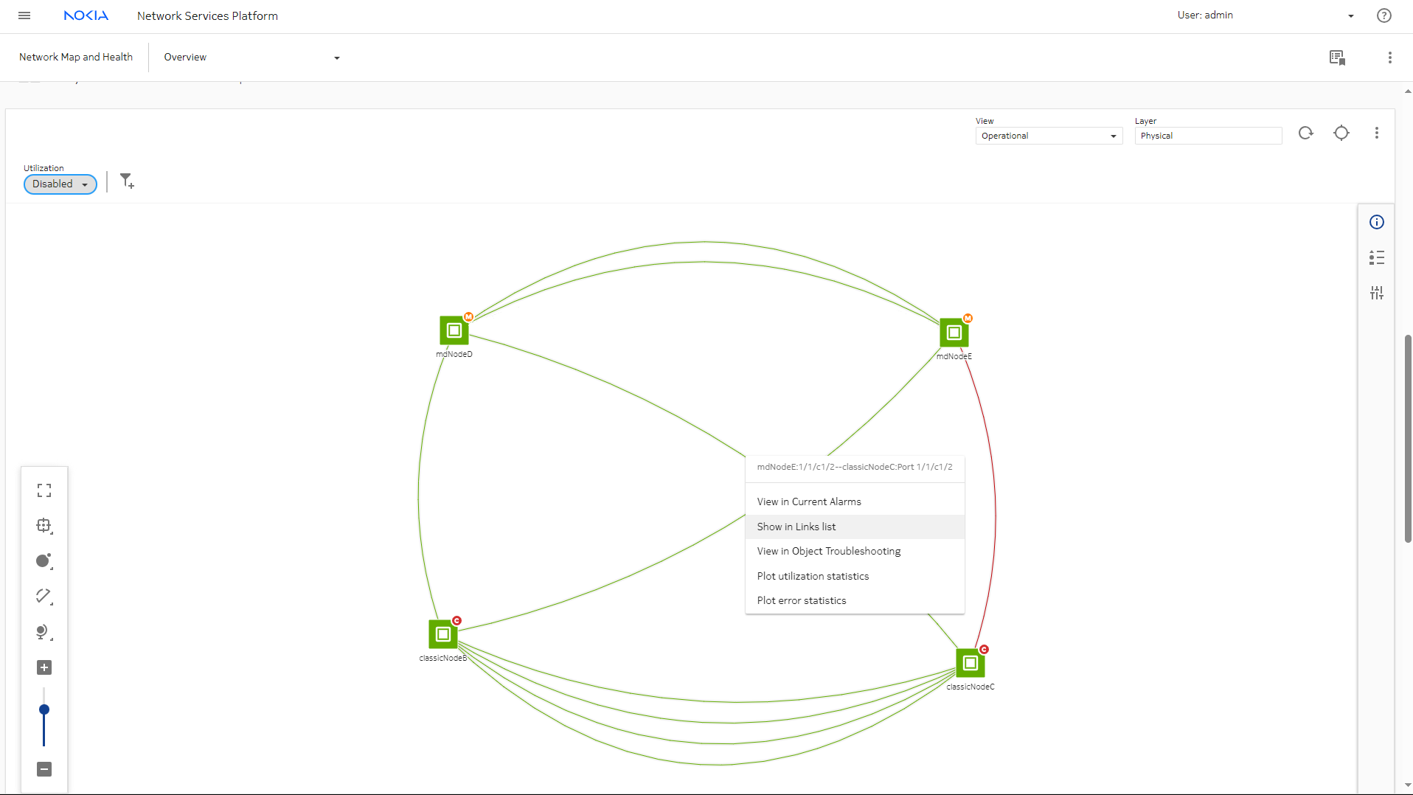The width and height of the screenshot is (1413, 795).
Task: Click the zoom in plus button
Action: pyautogui.click(x=44, y=667)
